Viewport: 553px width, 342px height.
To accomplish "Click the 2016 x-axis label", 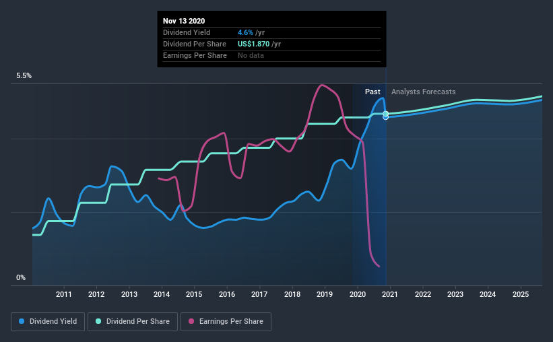I will click(227, 294).
